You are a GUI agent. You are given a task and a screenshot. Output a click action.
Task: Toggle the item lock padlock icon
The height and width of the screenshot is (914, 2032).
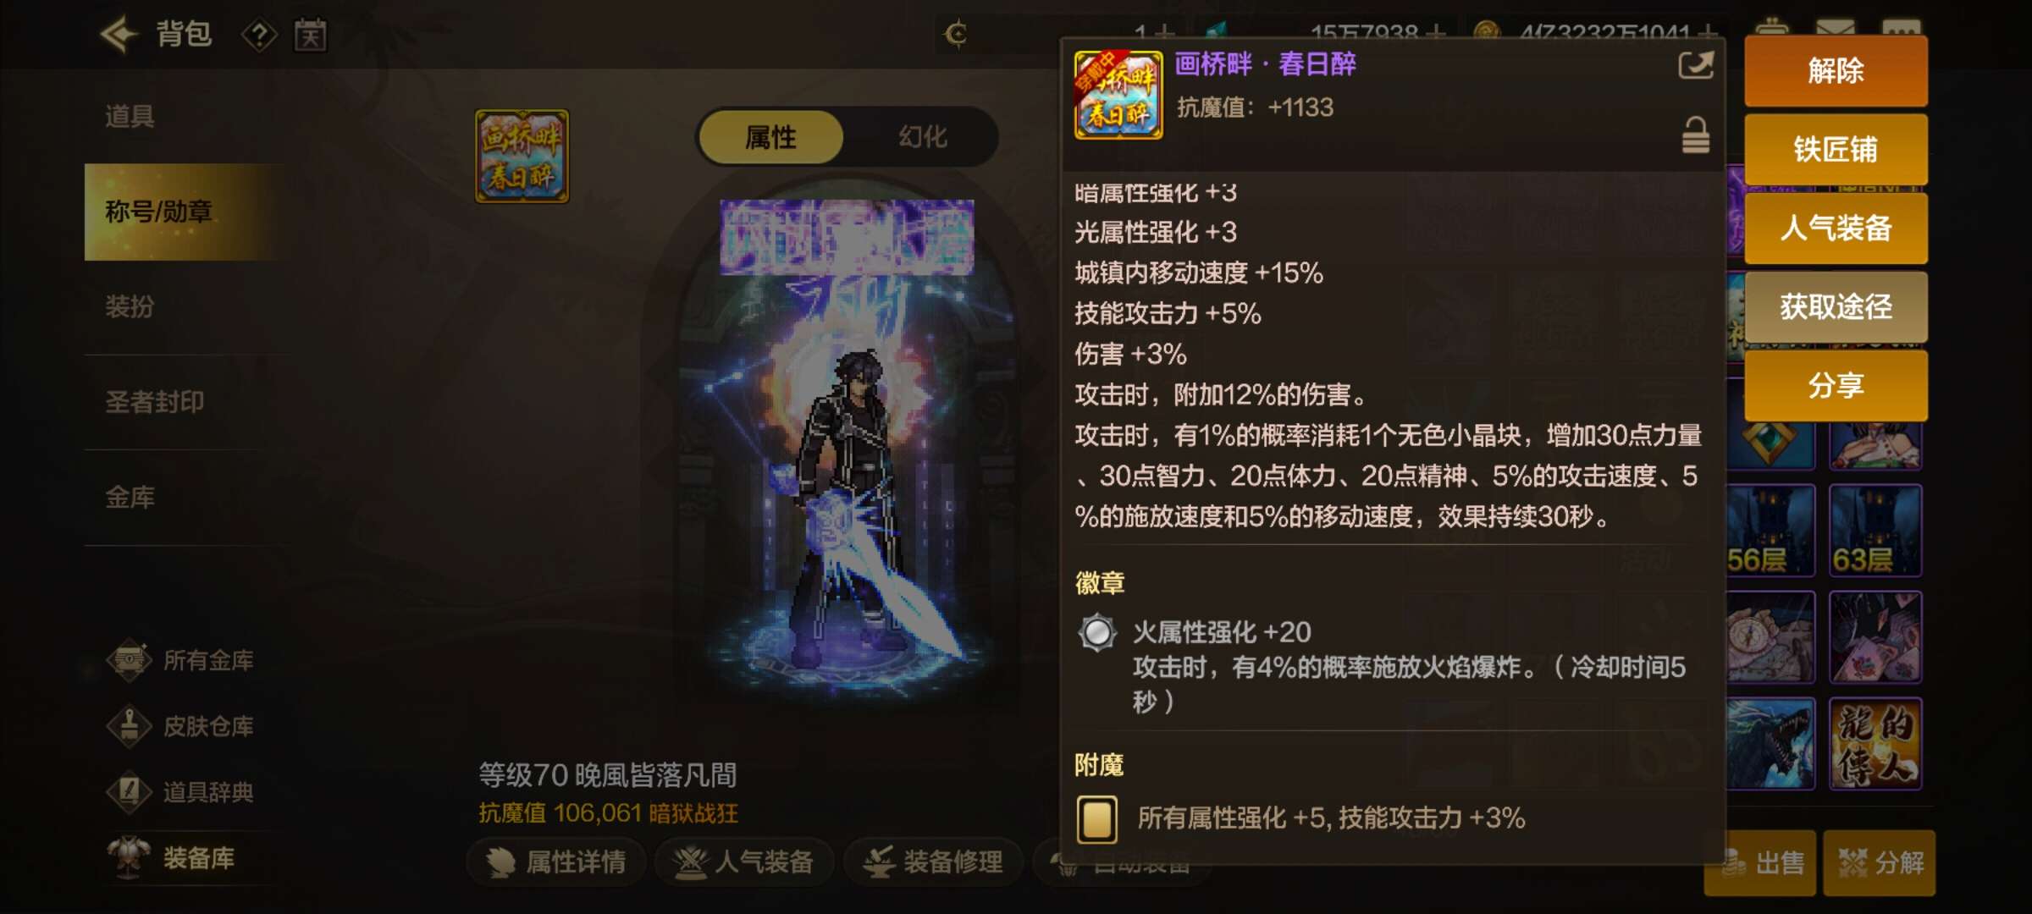1695,135
